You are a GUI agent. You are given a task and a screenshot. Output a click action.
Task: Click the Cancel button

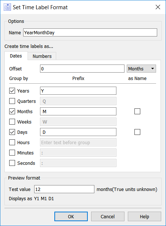point(108,216)
